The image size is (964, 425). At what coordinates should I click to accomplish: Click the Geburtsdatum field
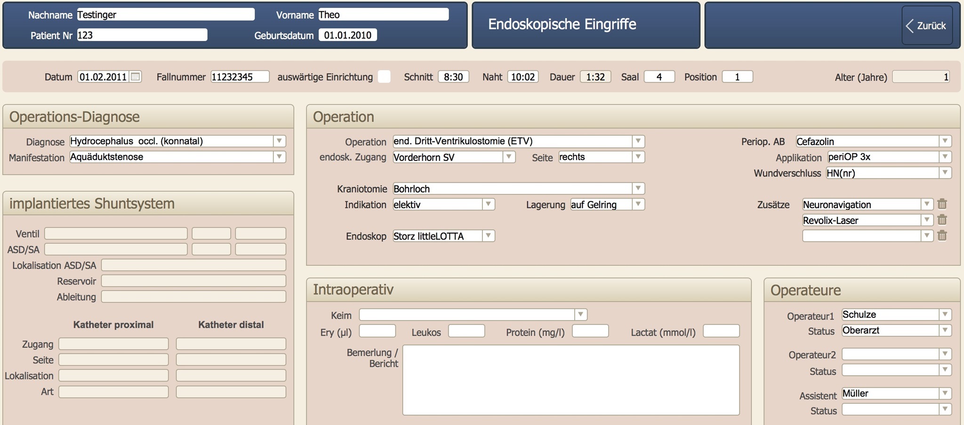click(x=348, y=35)
